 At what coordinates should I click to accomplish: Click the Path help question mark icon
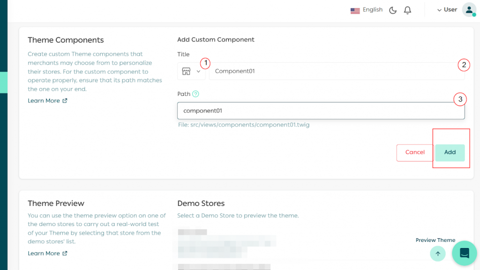(x=195, y=94)
